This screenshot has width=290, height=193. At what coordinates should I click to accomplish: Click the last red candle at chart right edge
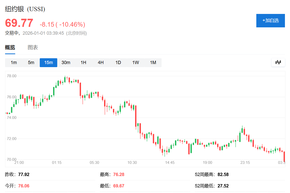pyautogui.click(x=284, y=156)
